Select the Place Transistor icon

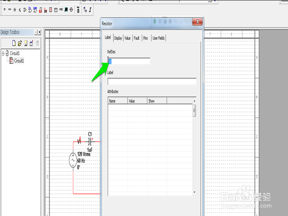(x=20, y=10)
